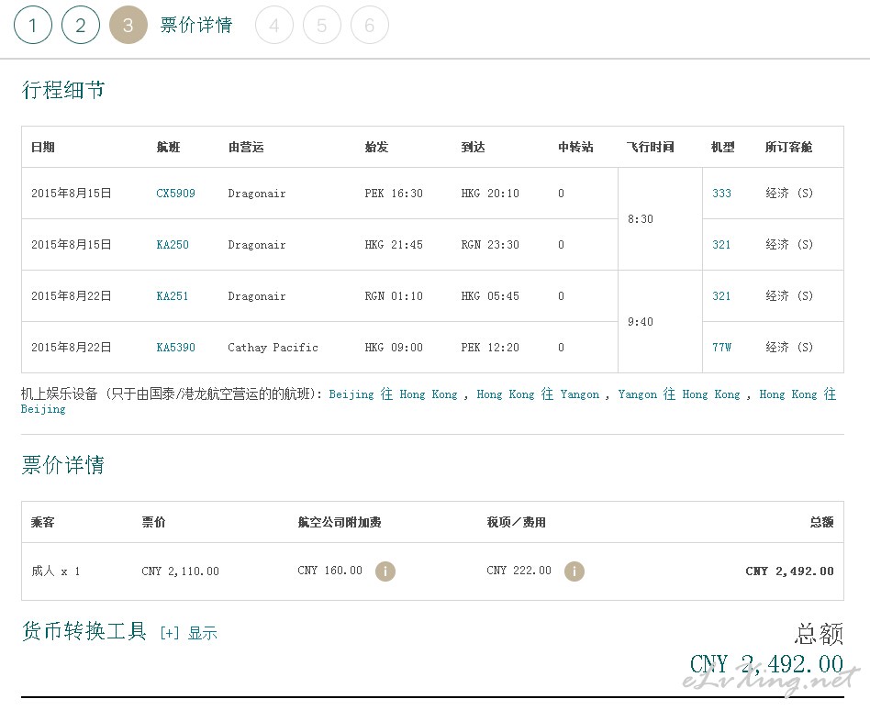Viewport: 870px width, 710px height.
Task: Open Hong Kong 往 Yangon entertainment link
Action: [538, 394]
